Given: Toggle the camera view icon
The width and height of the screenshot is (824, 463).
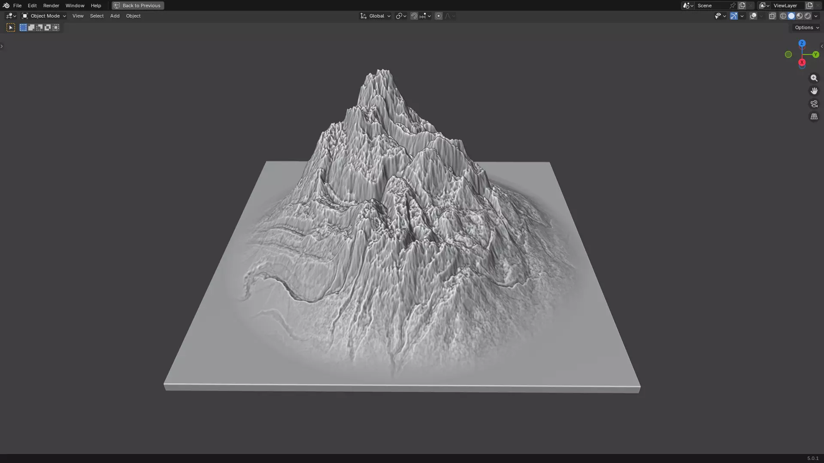Looking at the screenshot, I should 814,104.
